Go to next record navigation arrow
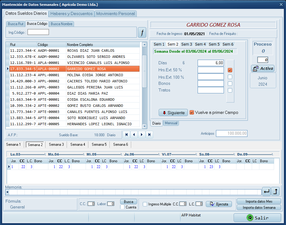 (142, 135)
